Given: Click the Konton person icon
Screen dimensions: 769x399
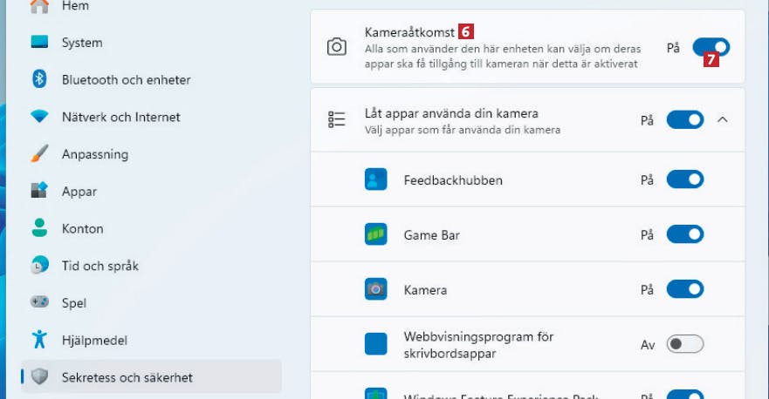Looking at the screenshot, I should [x=39, y=227].
